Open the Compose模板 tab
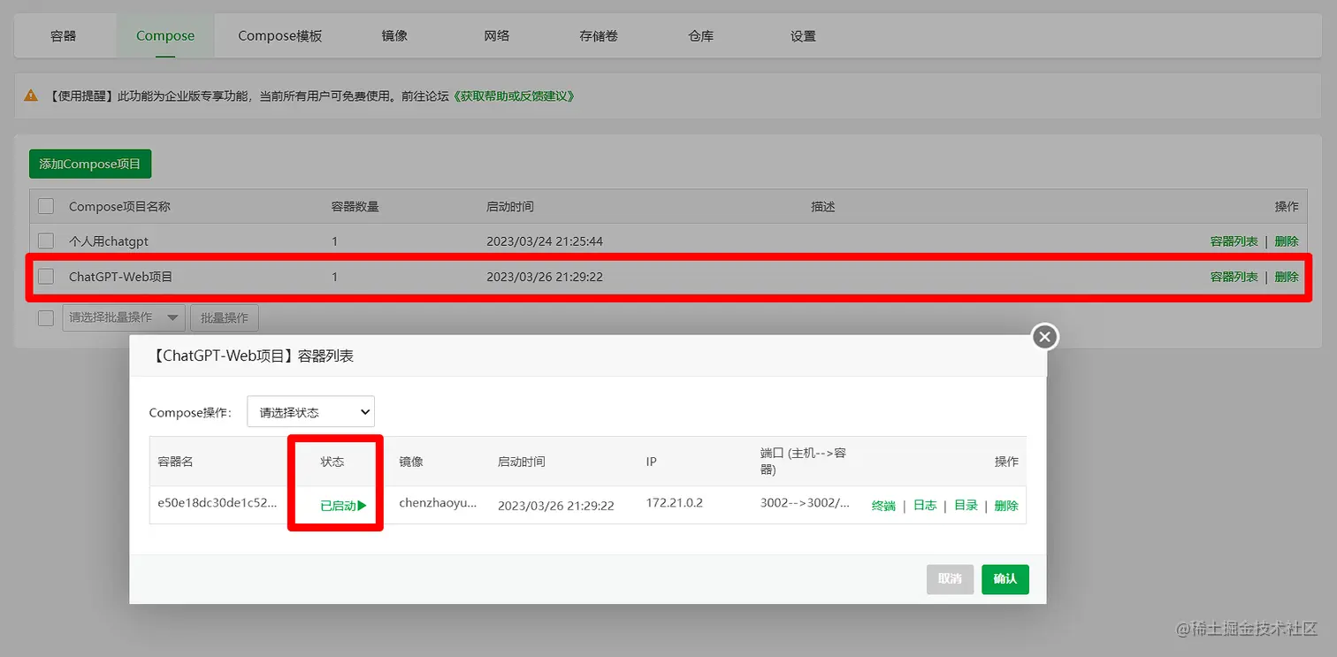 (280, 36)
